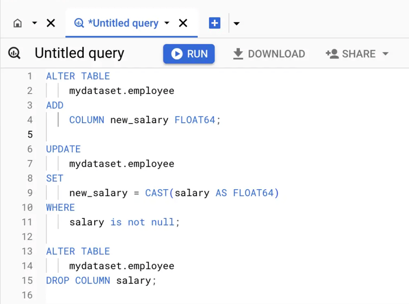Image resolution: width=409 pixels, height=304 pixels.
Task: Close the Untitled query tab
Action: tap(183, 23)
